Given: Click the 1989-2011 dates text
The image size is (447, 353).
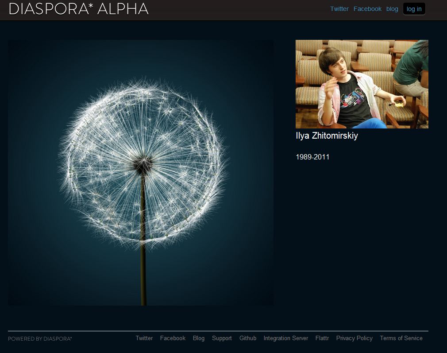Looking at the screenshot, I should (312, 157).
